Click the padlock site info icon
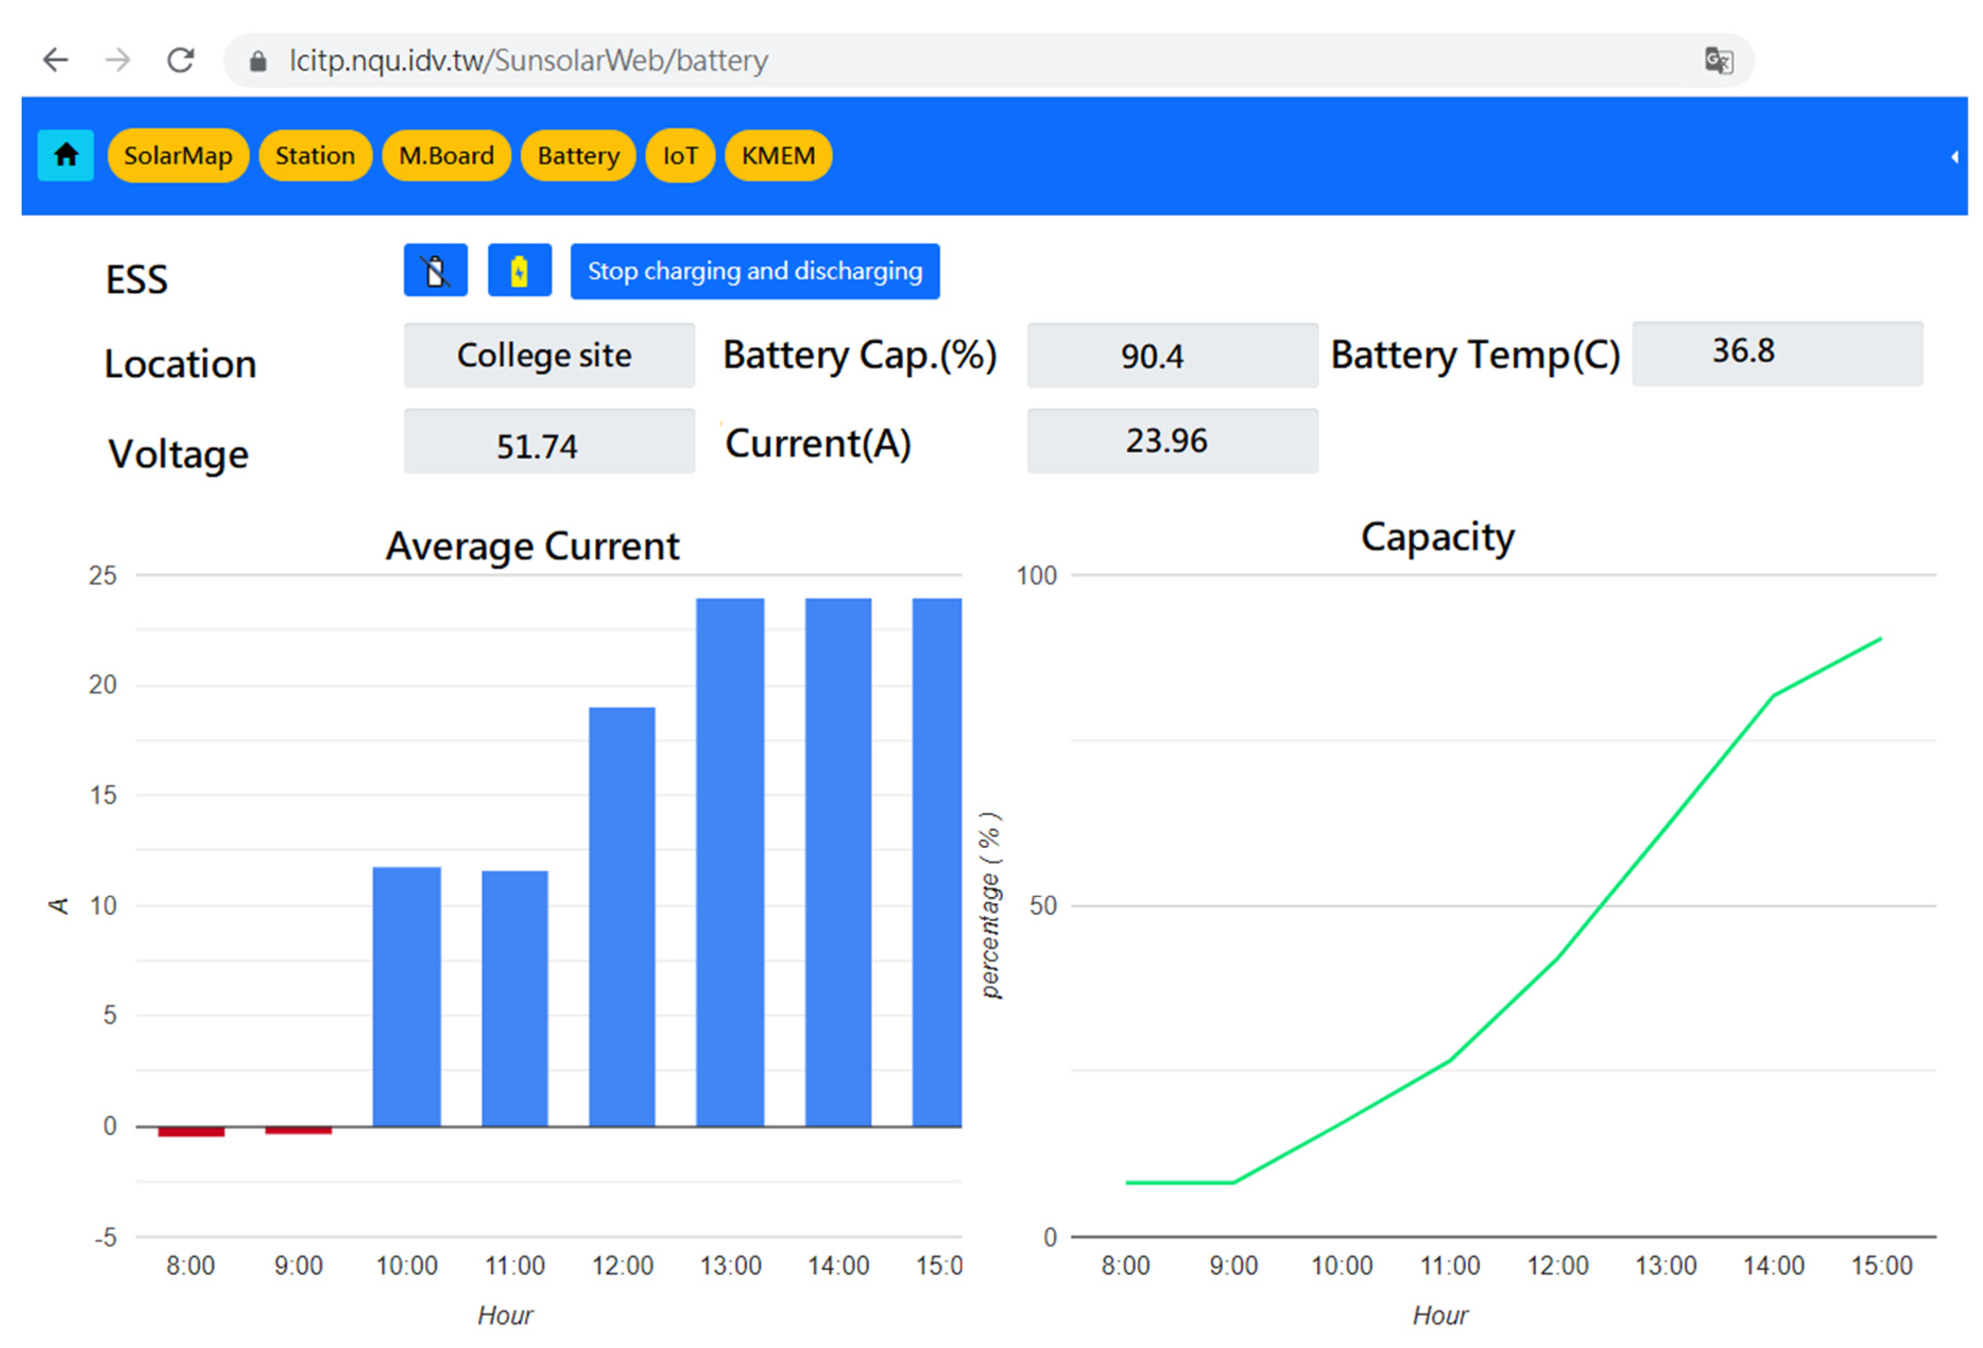Viewport: 1983px width, 1348px height. click(x=257, y=62)
